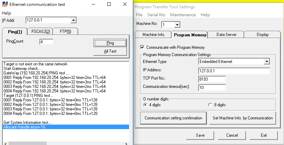
Task: Select the 4 digits radio option
Action: tap(145, 105)
